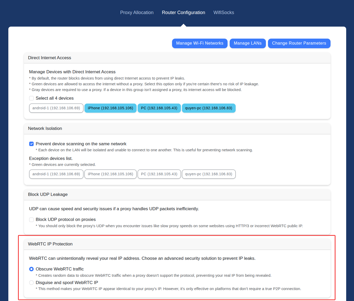Image resolution: width=354 pixels, height=301 pixels.
Task: Choose Disguise and spoof WebRTC IP
Action: [x=32, y=283]
